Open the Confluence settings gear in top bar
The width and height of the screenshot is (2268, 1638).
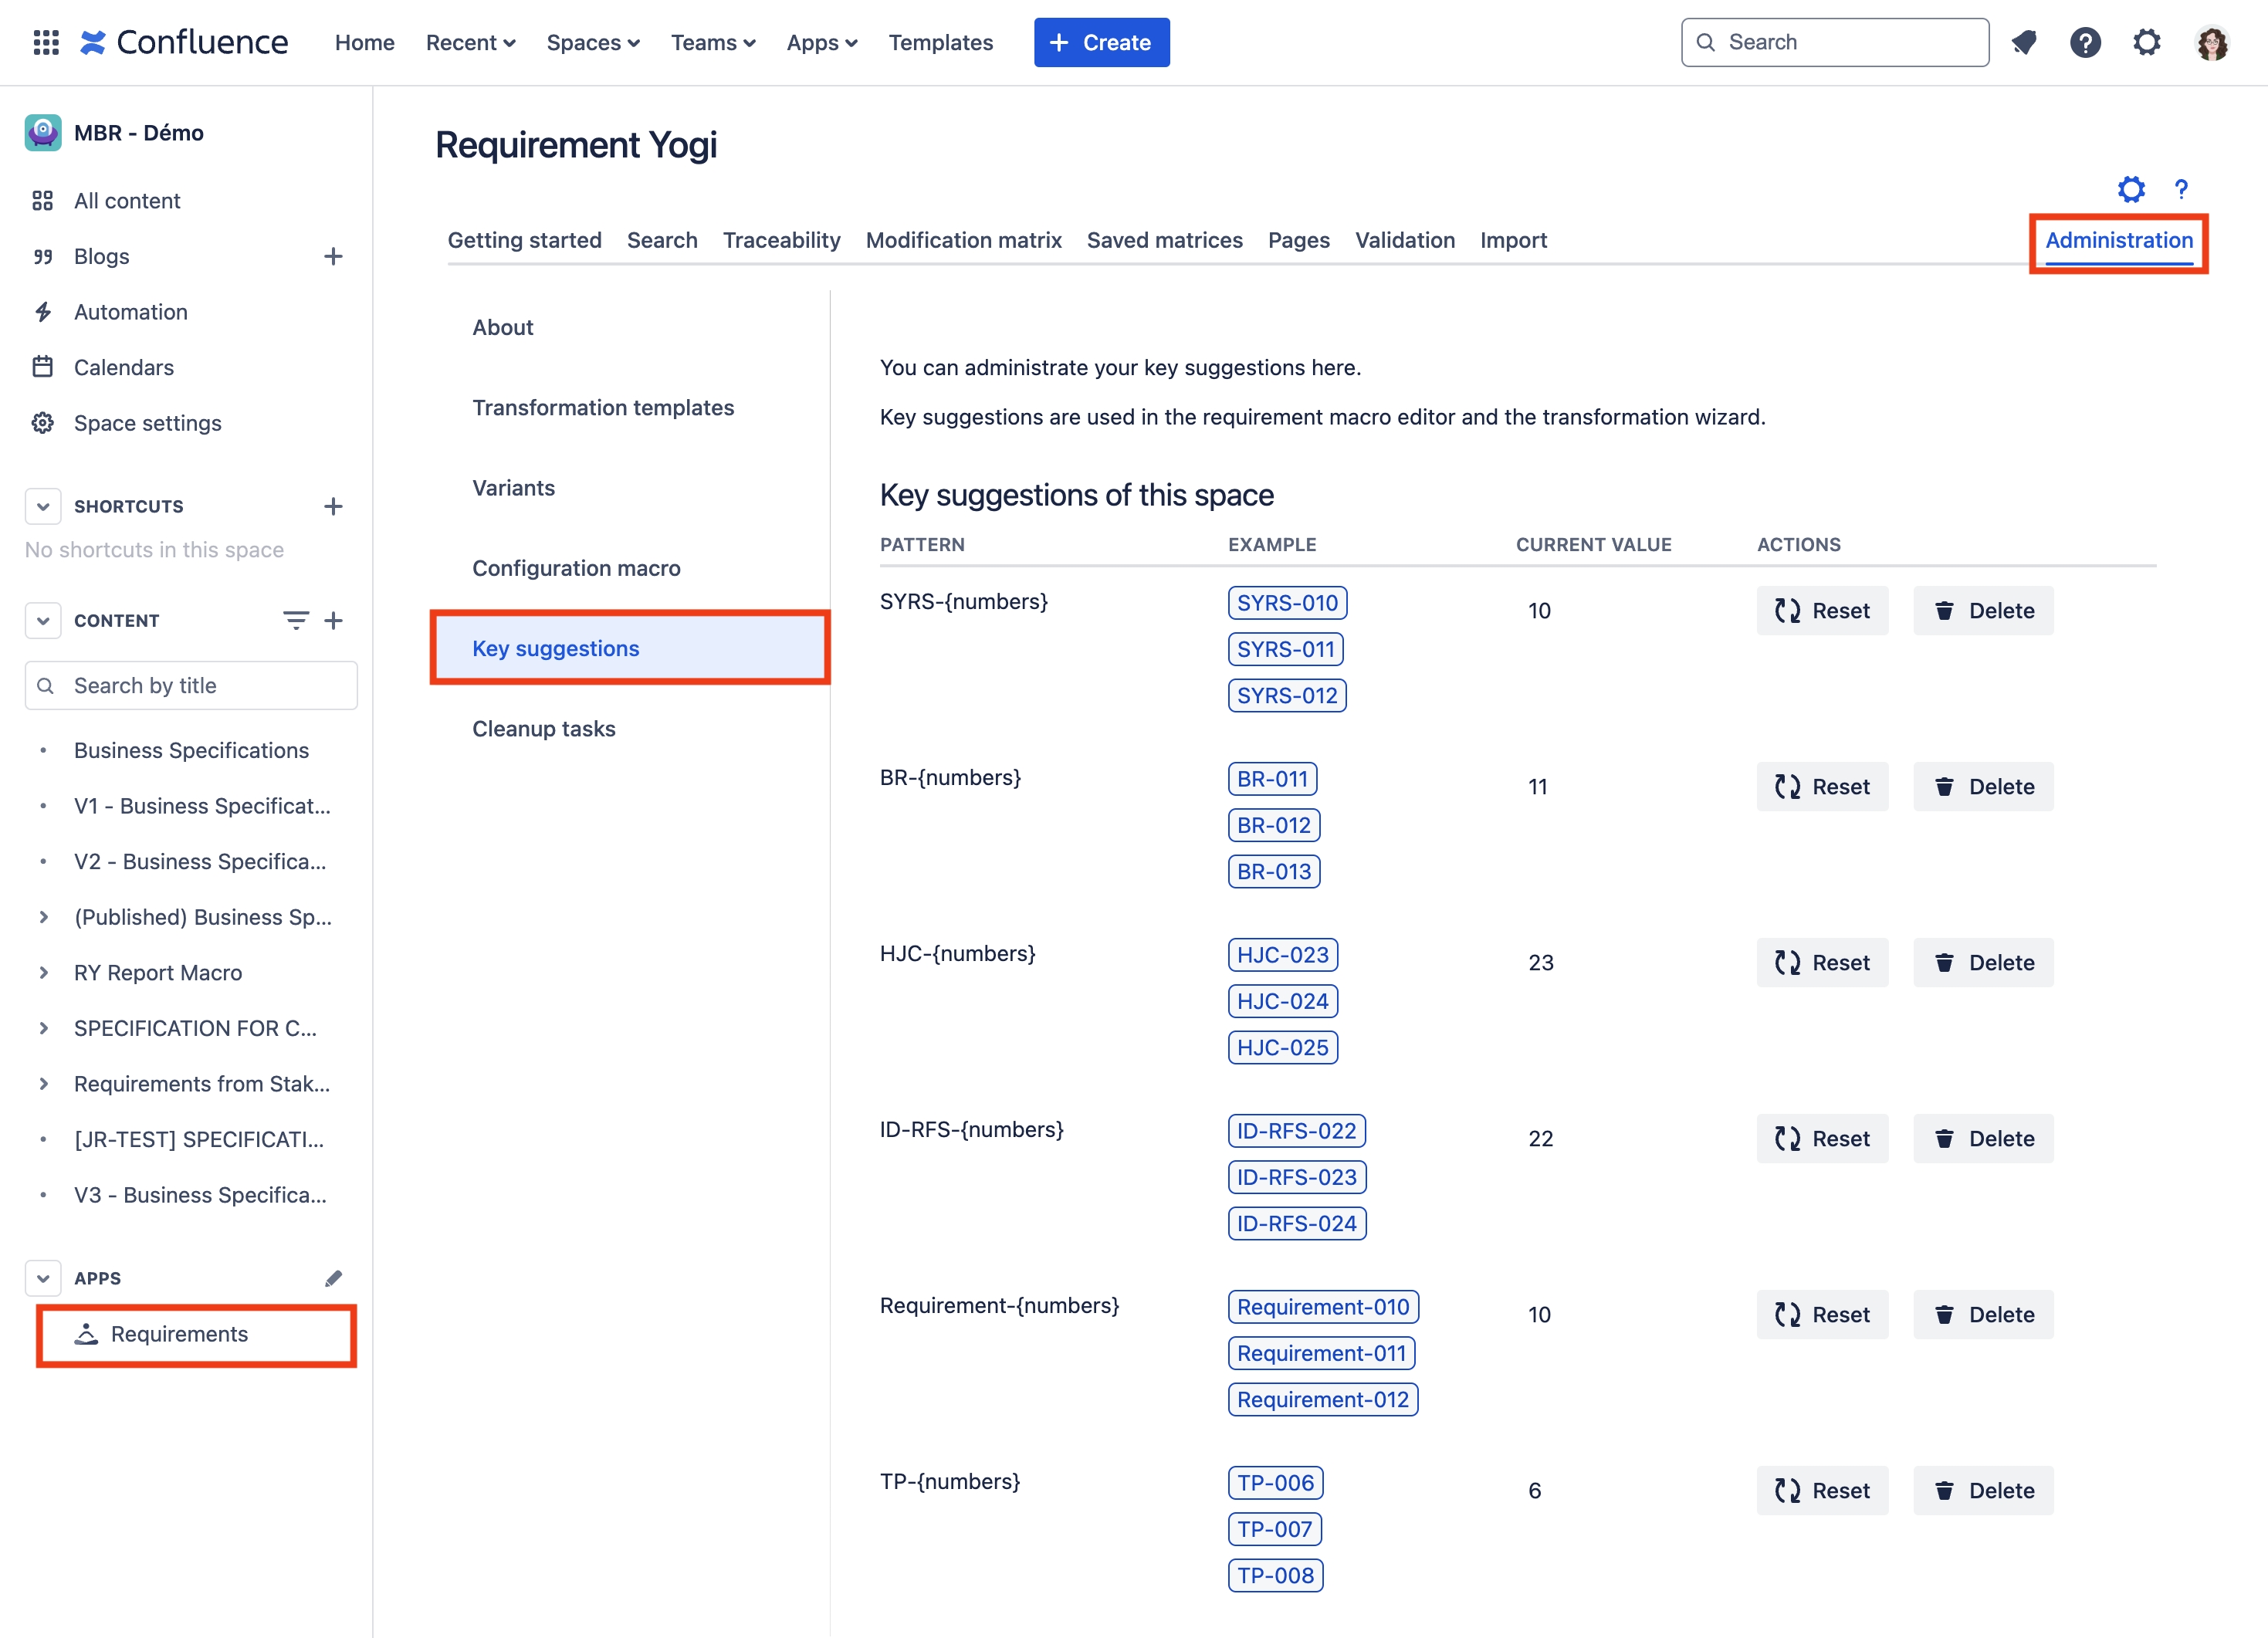coord(2146,42)
